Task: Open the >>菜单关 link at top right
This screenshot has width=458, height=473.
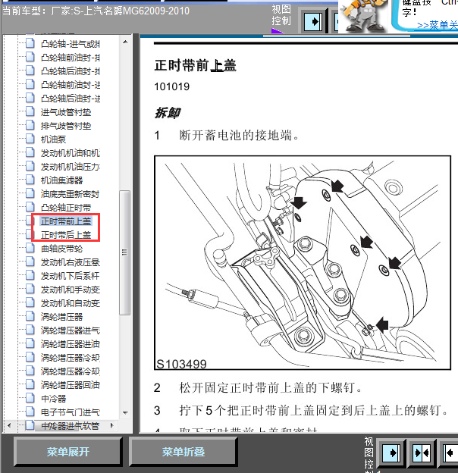Action: (438, 25)
